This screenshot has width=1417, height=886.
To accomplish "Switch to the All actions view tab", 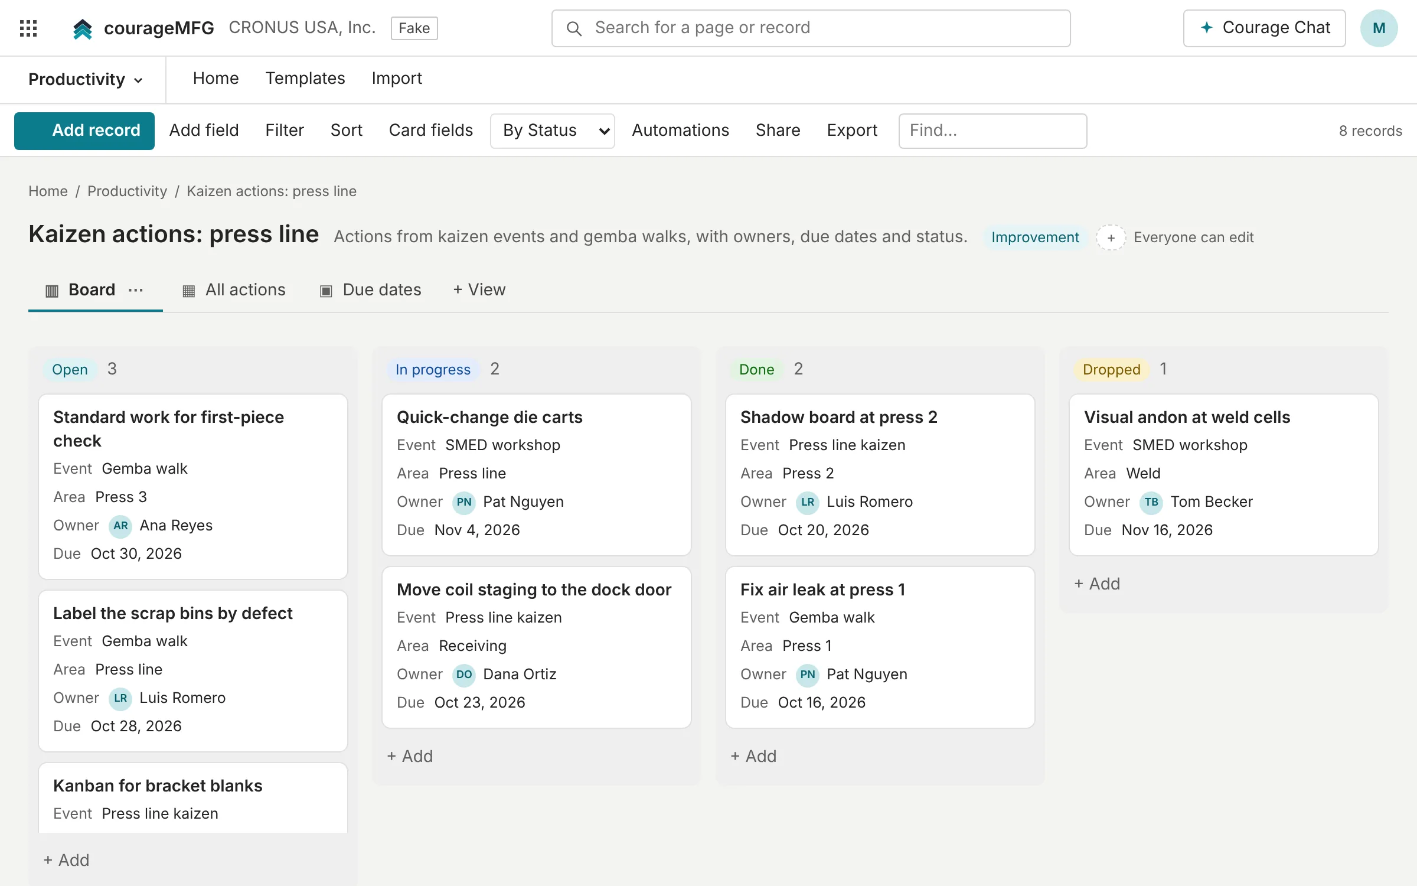I will 234,290.
